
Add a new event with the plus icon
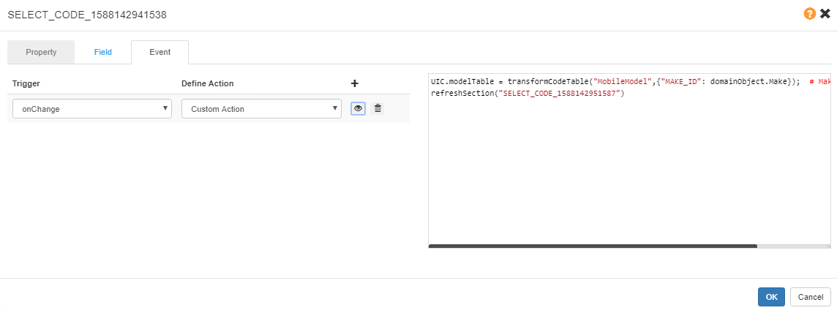[355, 83]
